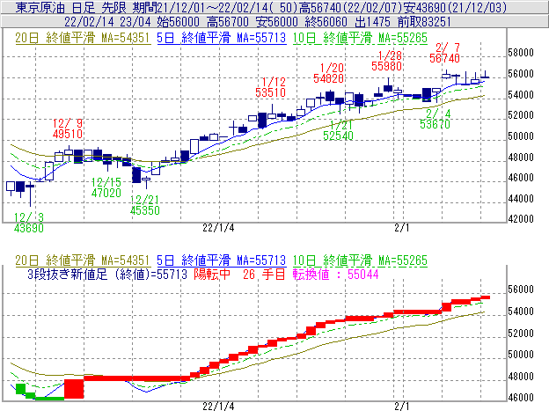The width and height of the screenshot is (549, 418).
Task: Select the 12/21 low marker 45350
Action: point(145,211)
